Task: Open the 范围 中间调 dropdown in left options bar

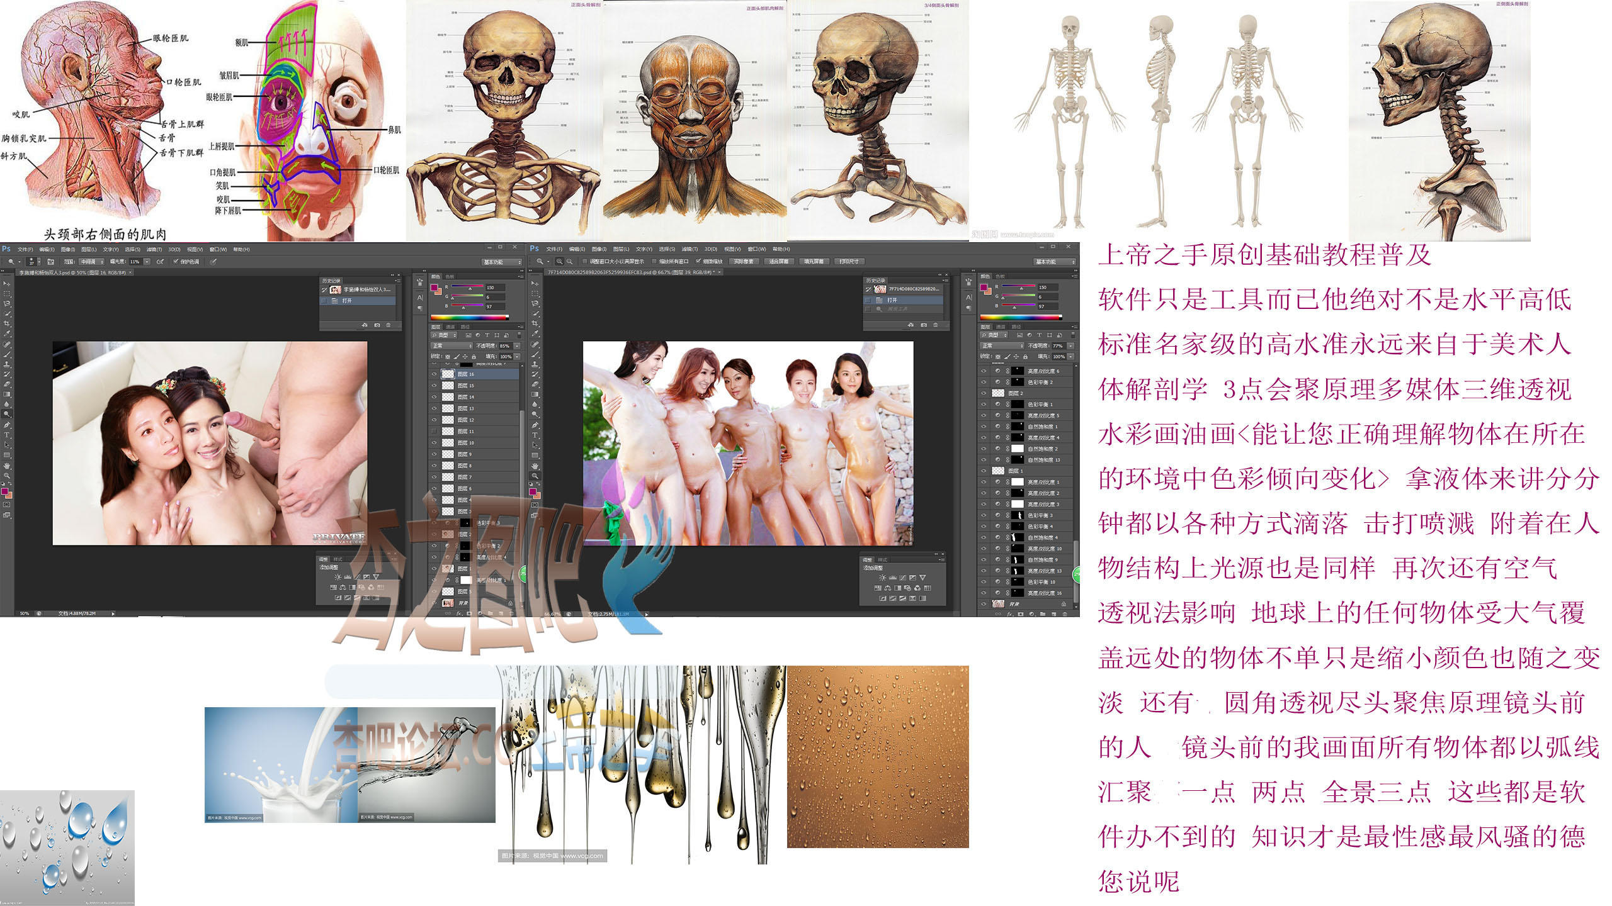Action: click(x=91, y=262)
